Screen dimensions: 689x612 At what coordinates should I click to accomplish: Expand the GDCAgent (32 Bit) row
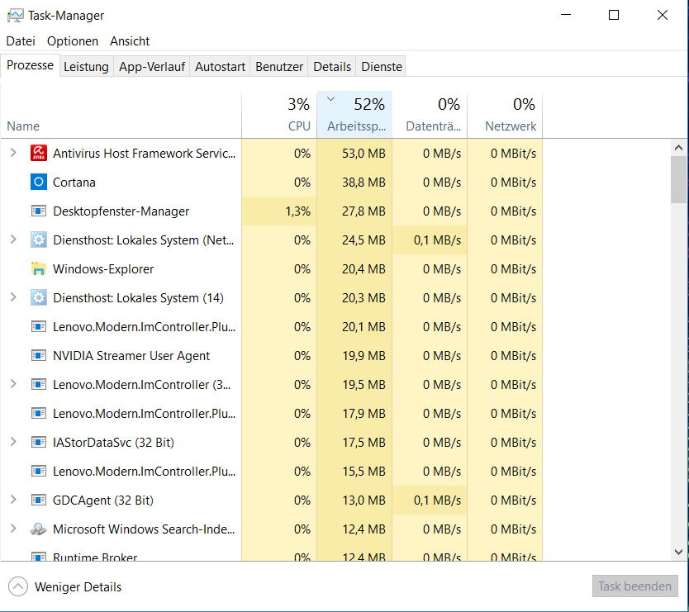pyautogui.click(x=13, y=500)
